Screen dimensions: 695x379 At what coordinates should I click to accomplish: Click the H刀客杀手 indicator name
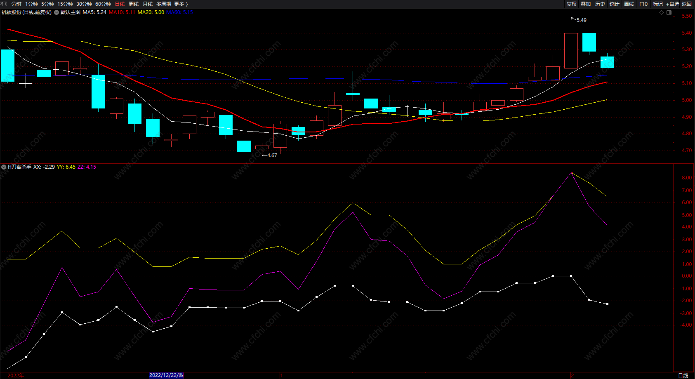click(x=19, y=167)
